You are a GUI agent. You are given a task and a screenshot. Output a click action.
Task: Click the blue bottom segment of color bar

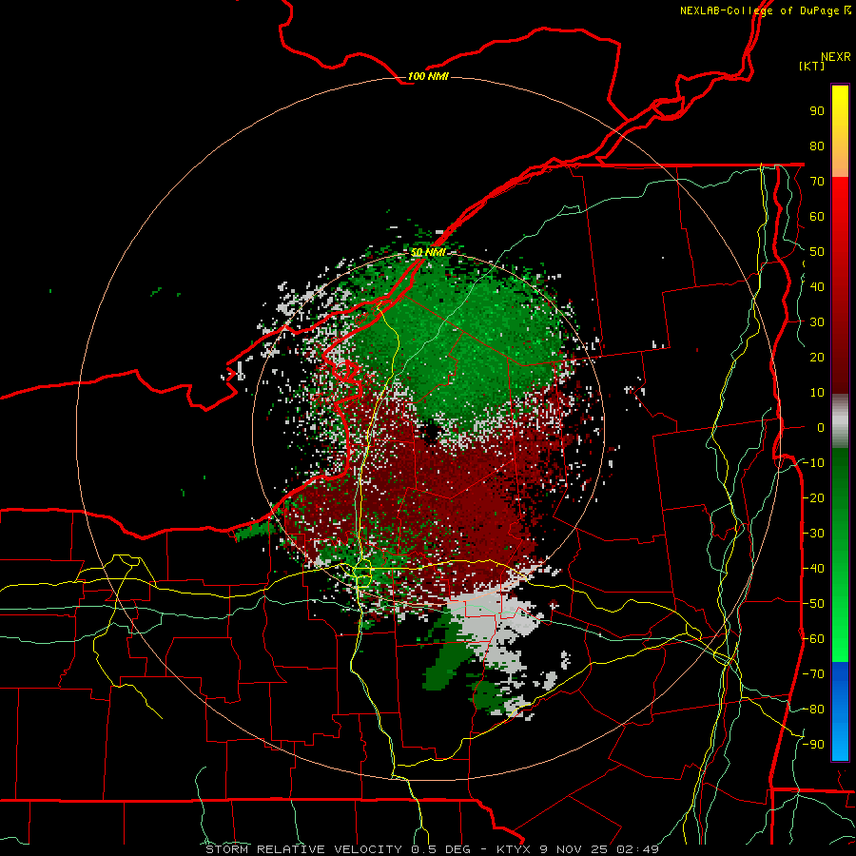840,711
